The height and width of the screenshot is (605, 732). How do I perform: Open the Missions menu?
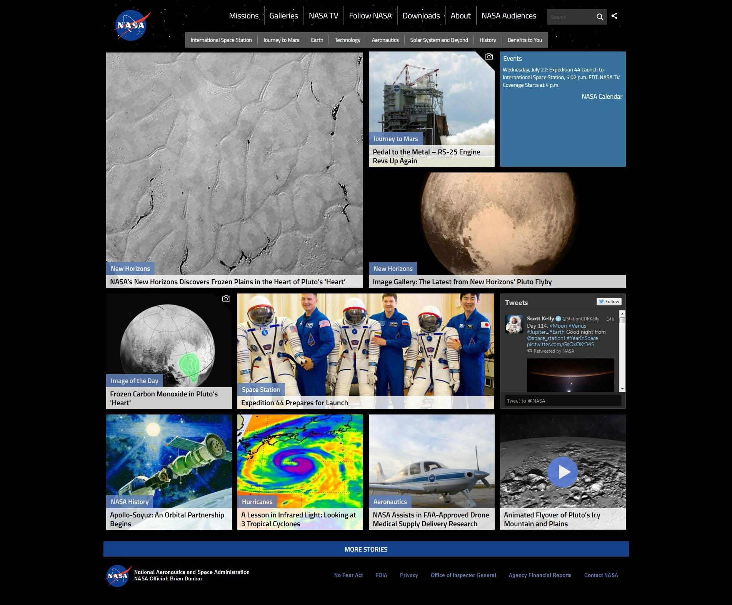(244, 16)
